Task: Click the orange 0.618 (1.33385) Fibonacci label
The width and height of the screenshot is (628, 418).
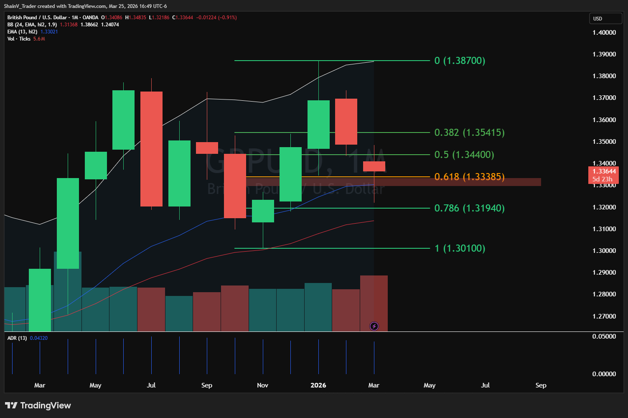Action: click(x=469, y=177)
